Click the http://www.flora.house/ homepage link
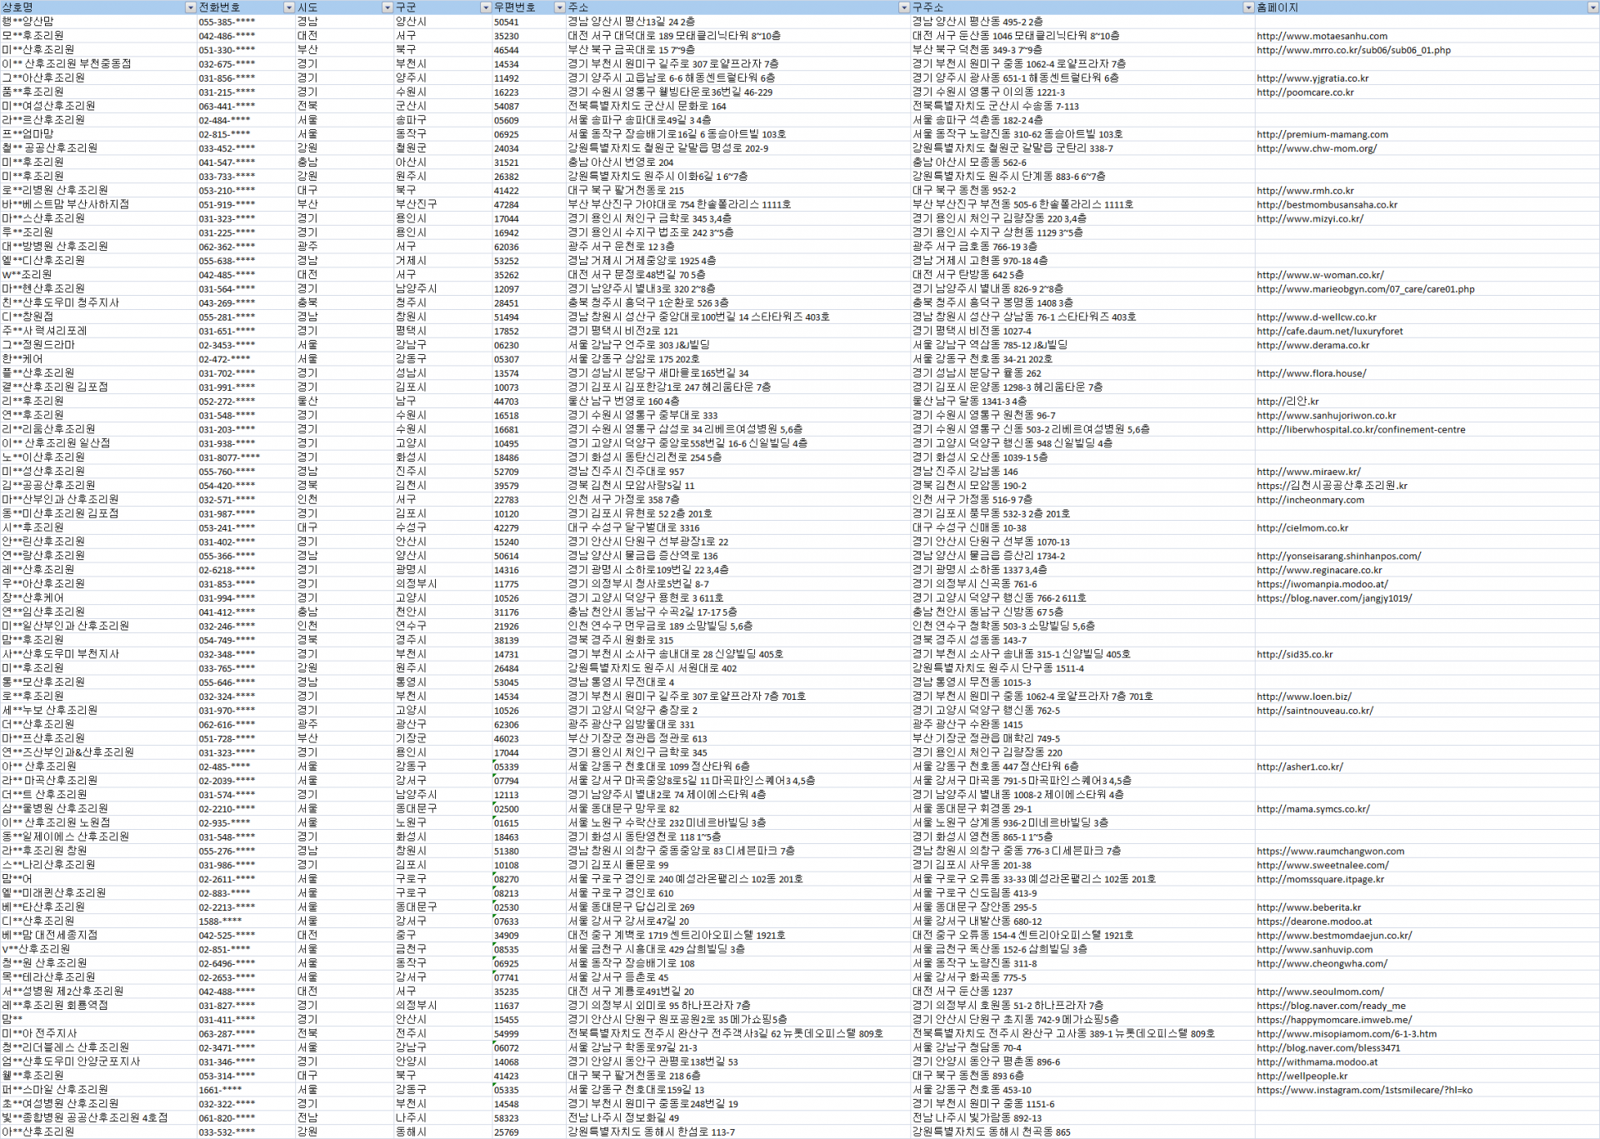The height and width of the screenshot is (1139, 1600). tap(1311, 373)
